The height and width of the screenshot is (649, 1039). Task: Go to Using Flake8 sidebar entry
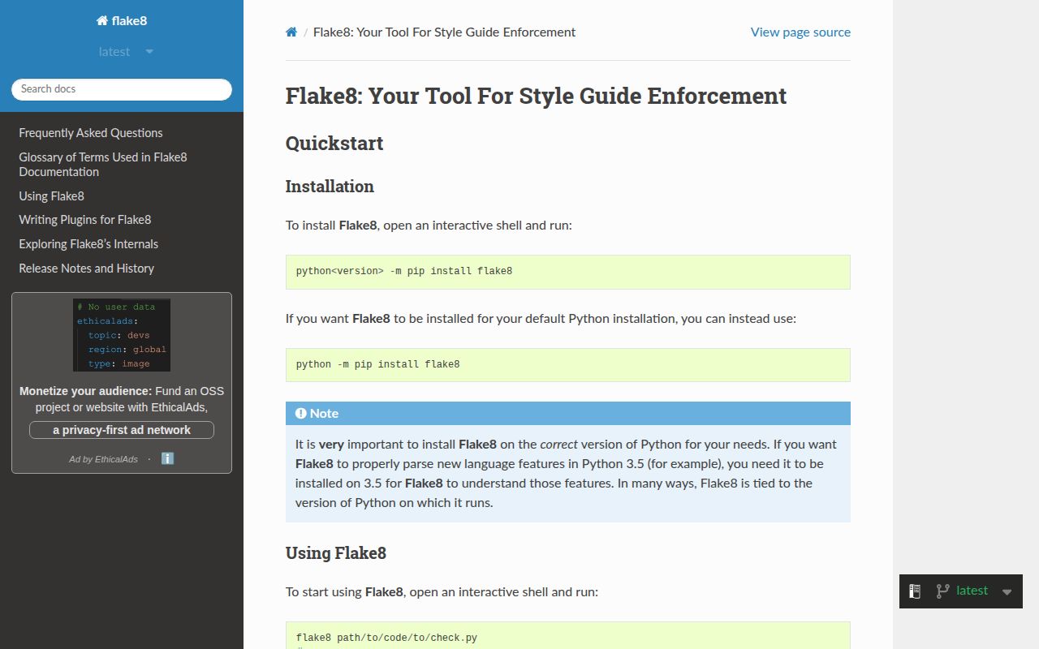pyautogui.click(x=52, y=196)
